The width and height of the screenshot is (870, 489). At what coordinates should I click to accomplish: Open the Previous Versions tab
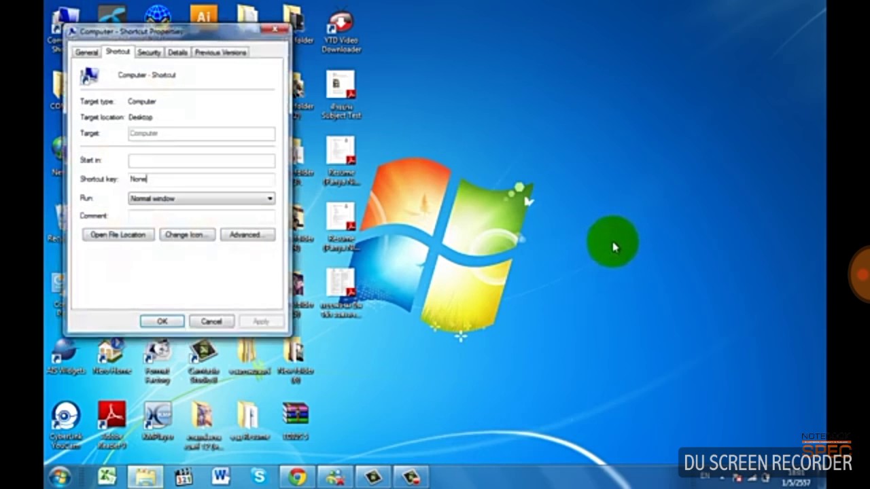[x=220, y=52]
